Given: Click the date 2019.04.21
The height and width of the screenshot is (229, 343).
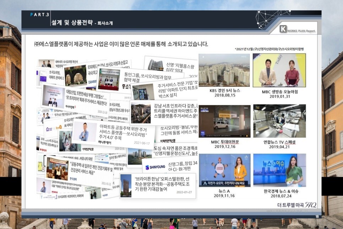Looking at the screenshot, I should pos(279,147).
